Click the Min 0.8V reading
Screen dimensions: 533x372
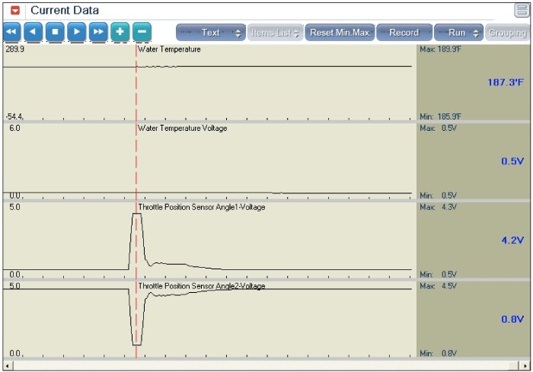pos(438,353)
